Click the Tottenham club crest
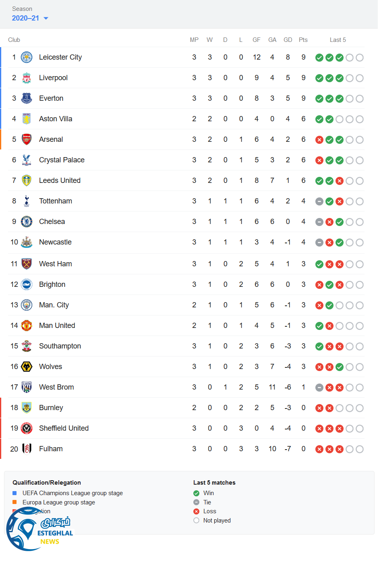 (27, 201)
